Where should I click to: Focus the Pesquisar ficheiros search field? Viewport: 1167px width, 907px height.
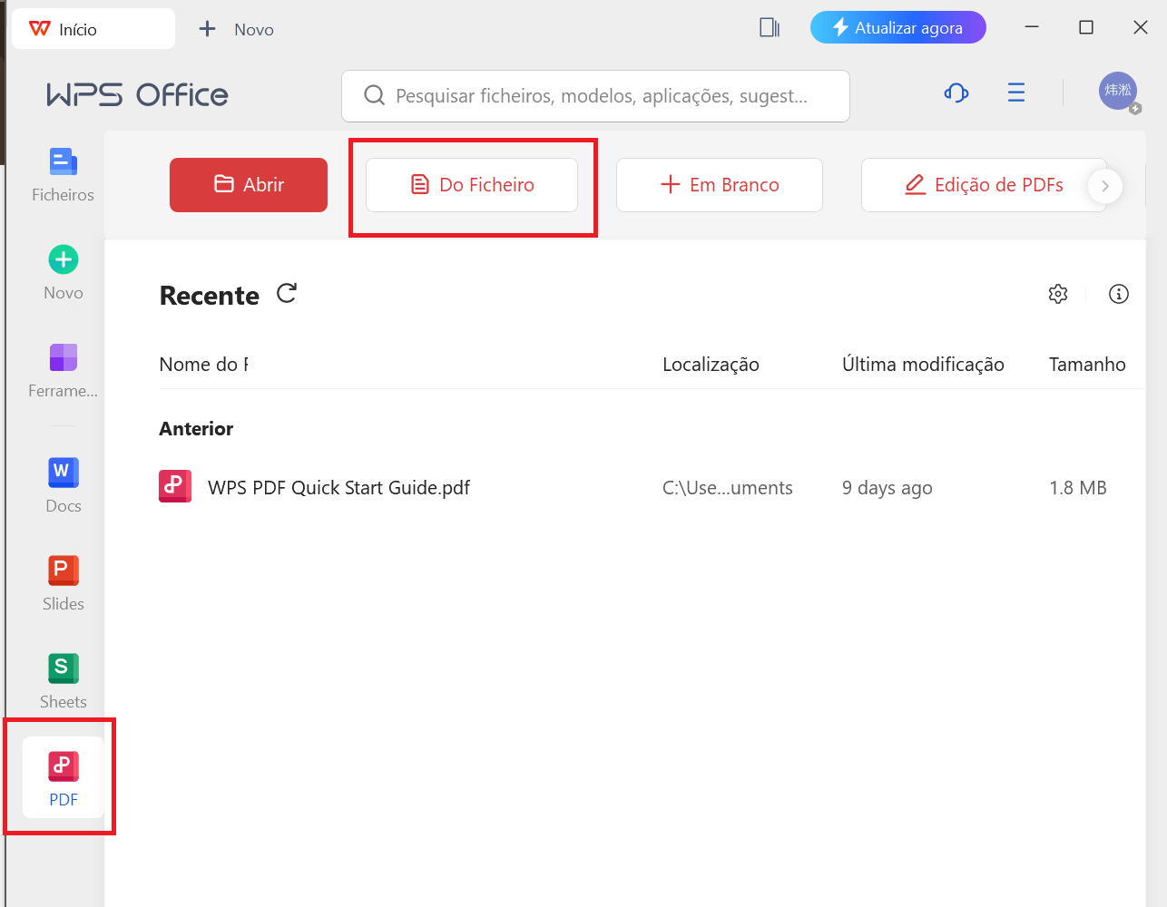[x=595, y=96]
